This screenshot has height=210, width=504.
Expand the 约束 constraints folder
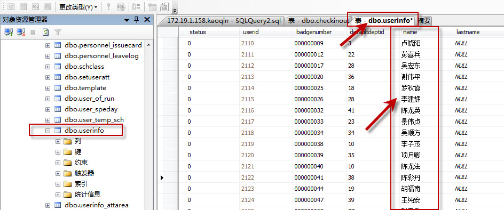58,163
